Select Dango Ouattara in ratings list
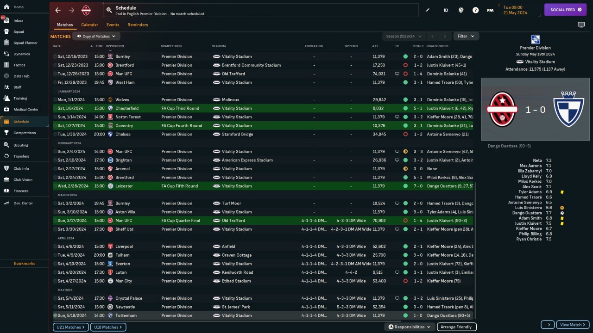 pos(527,213)
